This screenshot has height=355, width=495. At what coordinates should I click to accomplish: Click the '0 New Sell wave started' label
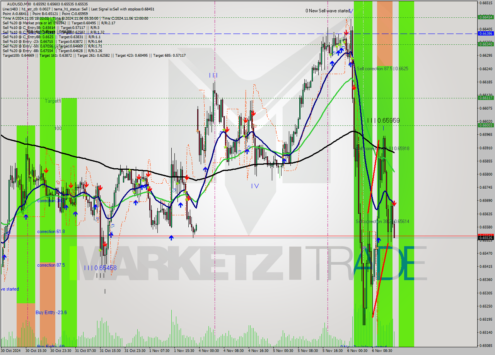[x=328, y=11]
